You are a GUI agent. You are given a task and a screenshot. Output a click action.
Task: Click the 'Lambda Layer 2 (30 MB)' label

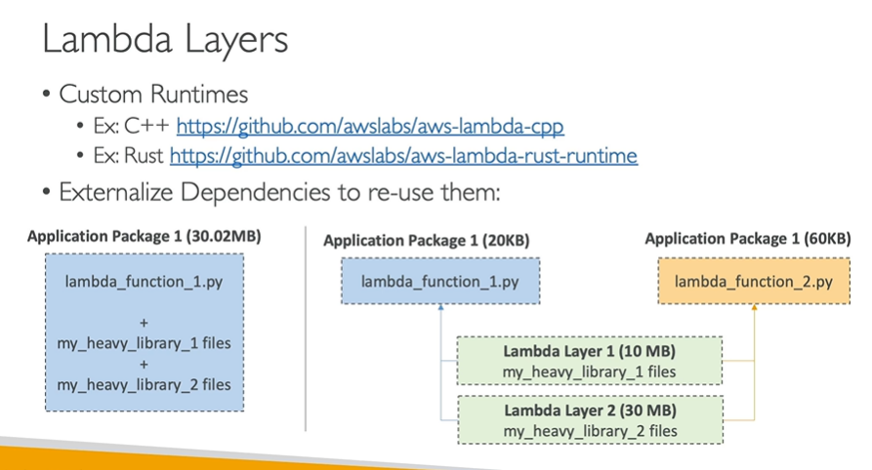point(590,411)
